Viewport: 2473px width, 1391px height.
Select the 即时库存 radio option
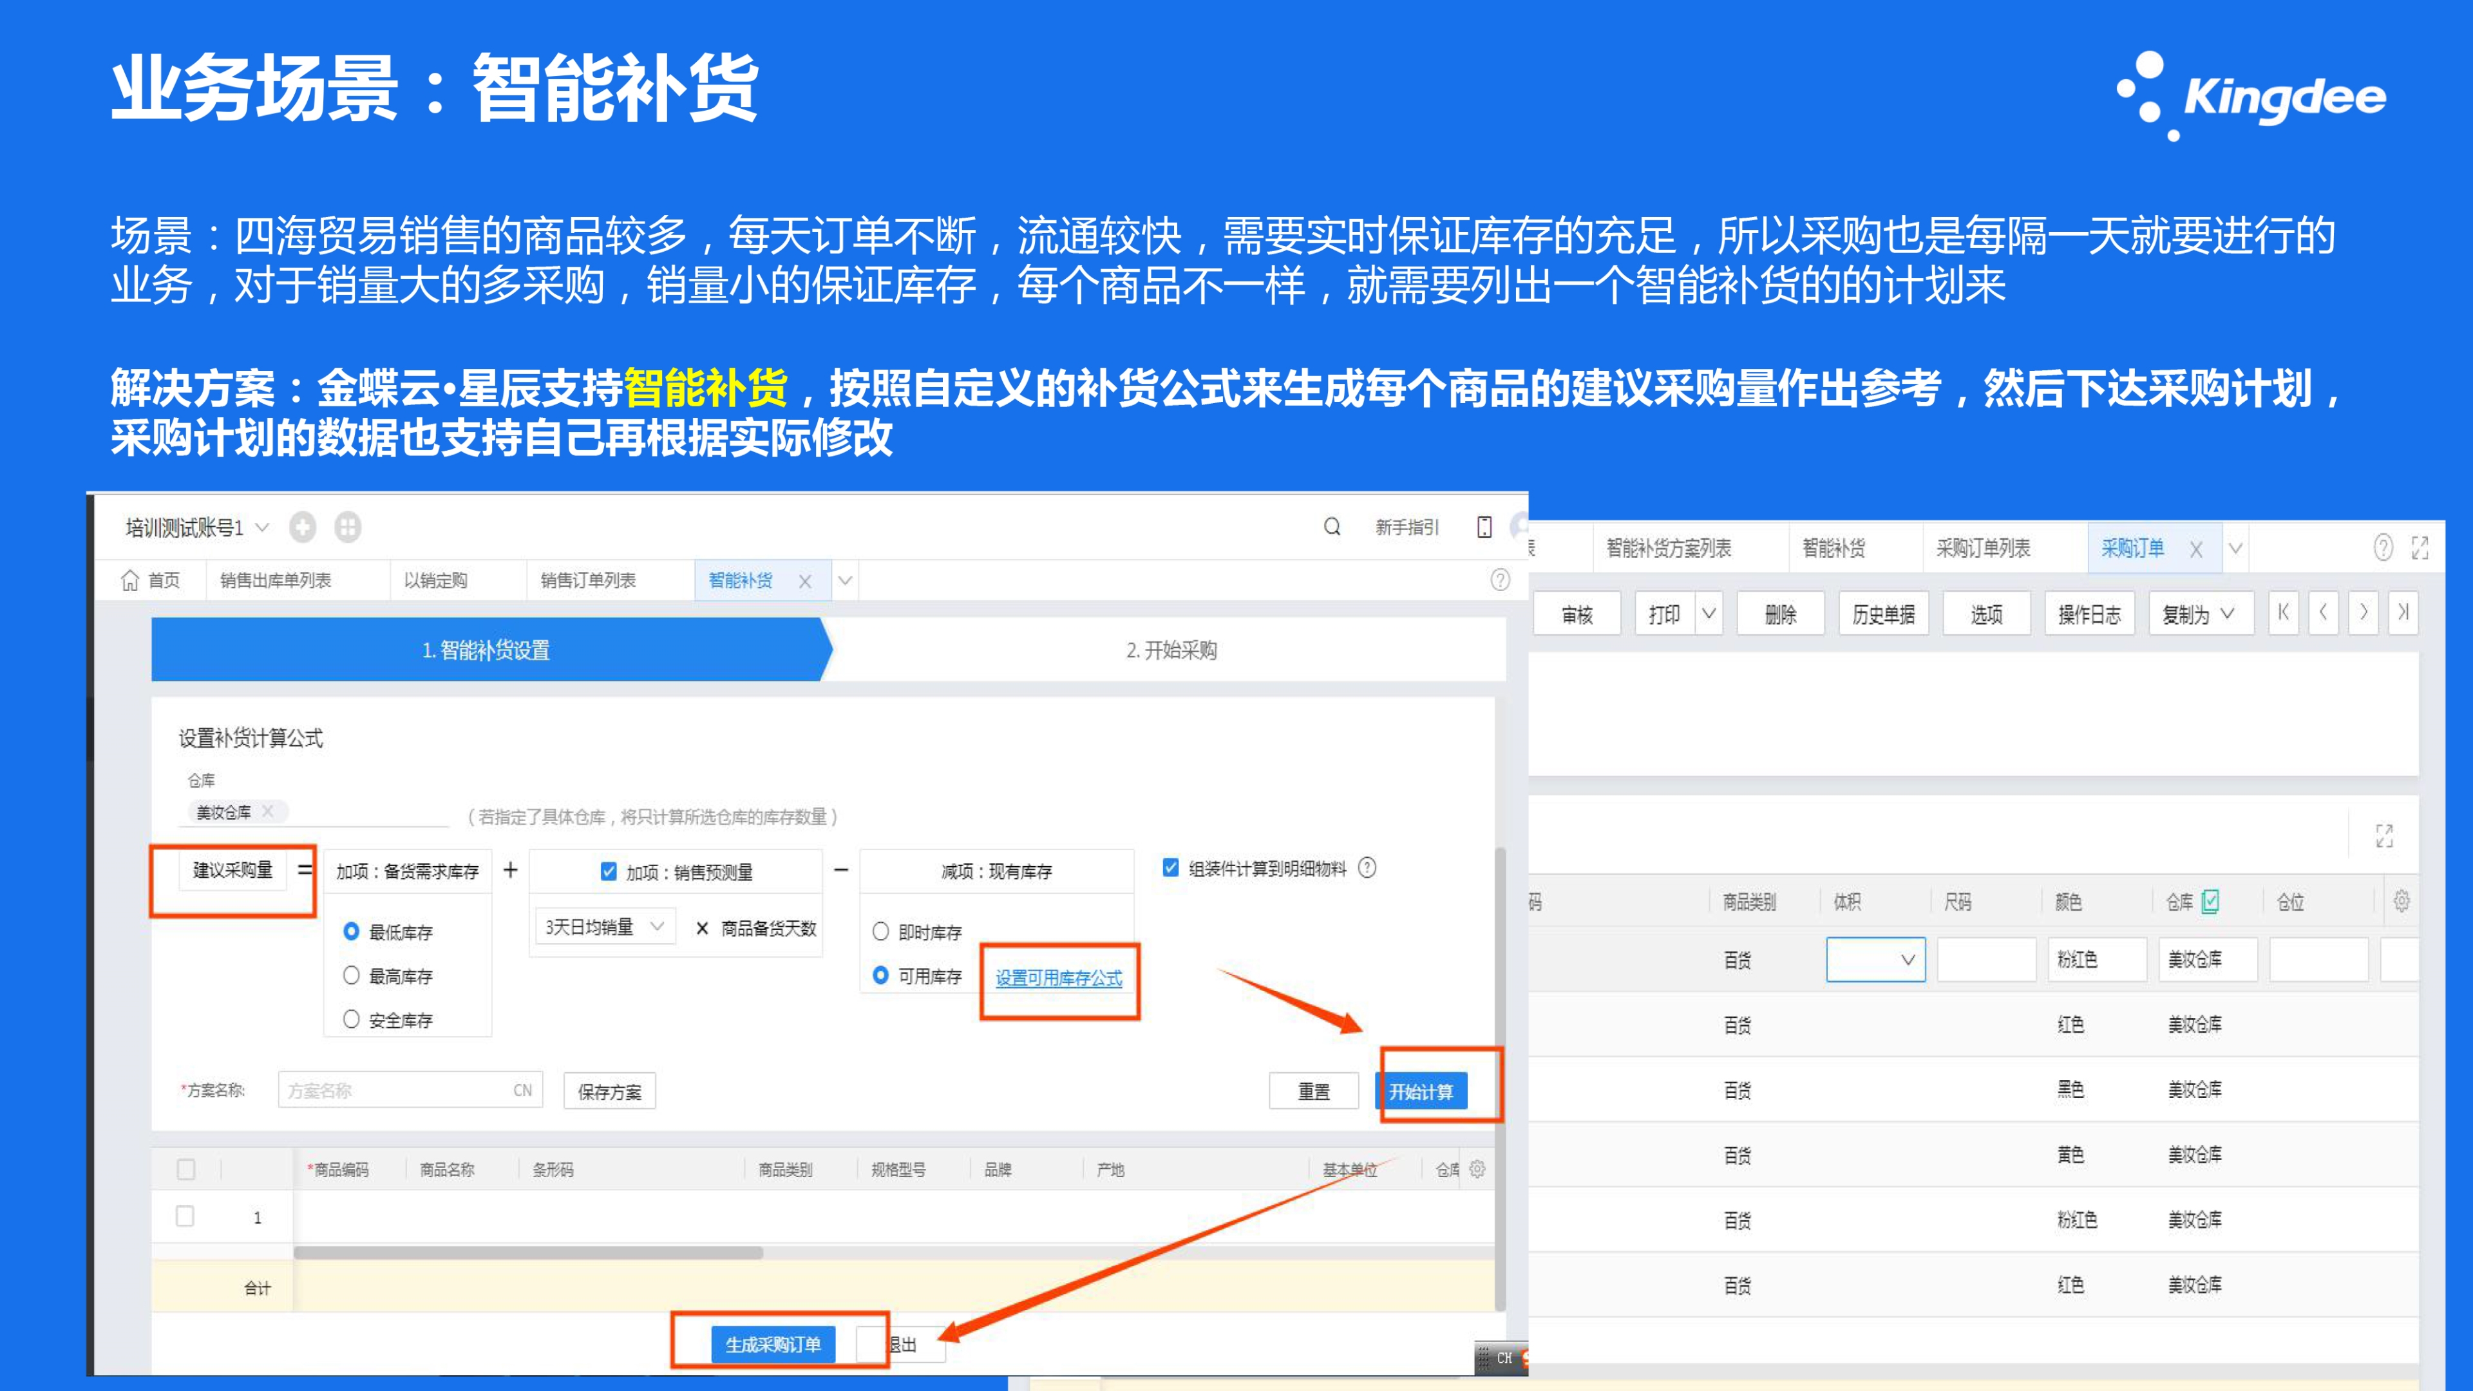[x=880, y=931]
